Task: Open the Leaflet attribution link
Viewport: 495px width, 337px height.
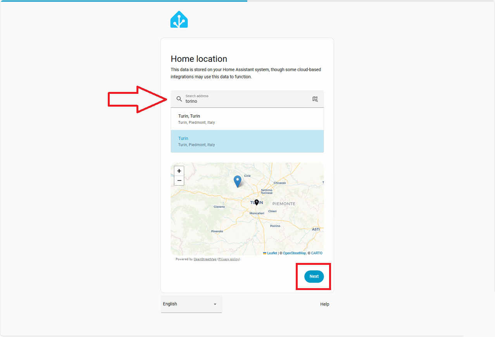Action: tap(272, 253)
